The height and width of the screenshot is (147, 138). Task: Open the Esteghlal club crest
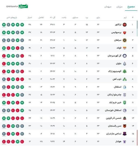pyautogui.click(x=125, y=87)
